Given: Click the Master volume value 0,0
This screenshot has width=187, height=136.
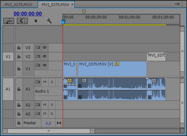Looking at the screenshot, I should (48, 123).
